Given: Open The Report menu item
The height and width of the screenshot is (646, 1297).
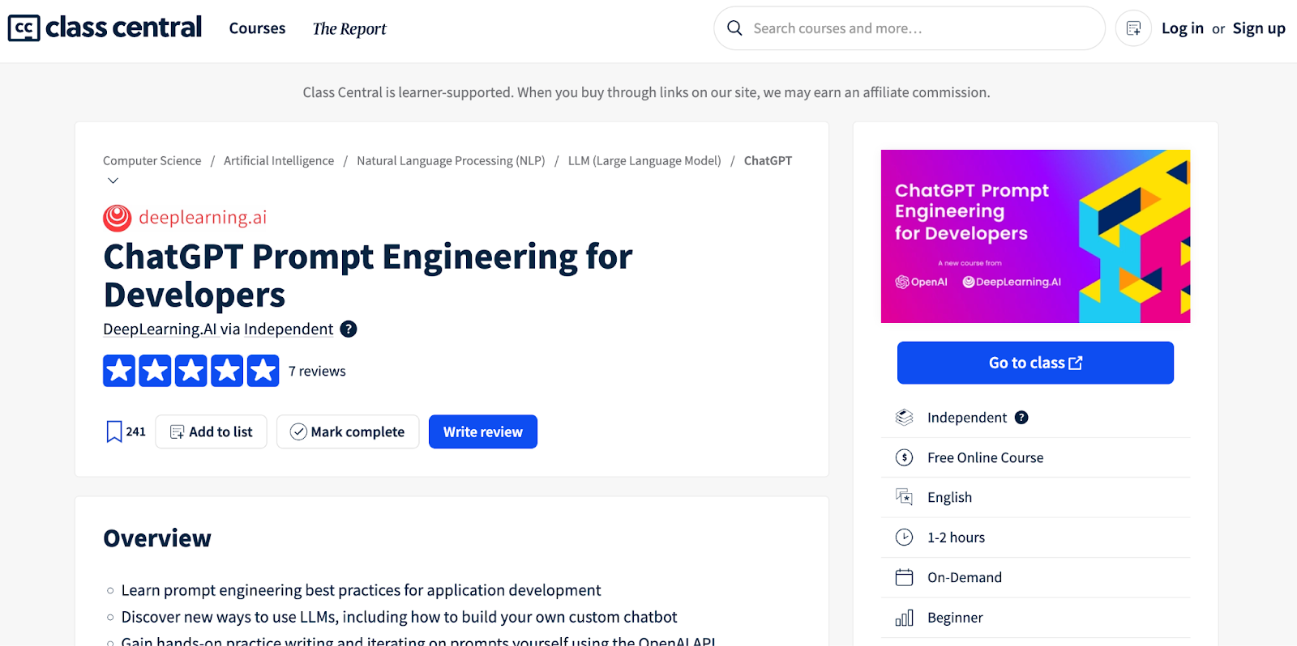Looking at the screenshot, I should pyautogui.click(x=349, y=29).
